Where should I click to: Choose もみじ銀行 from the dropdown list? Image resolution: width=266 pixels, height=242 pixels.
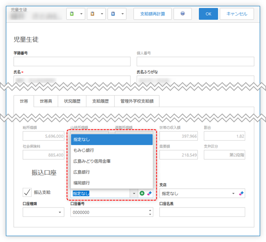(x=112, y=150)
